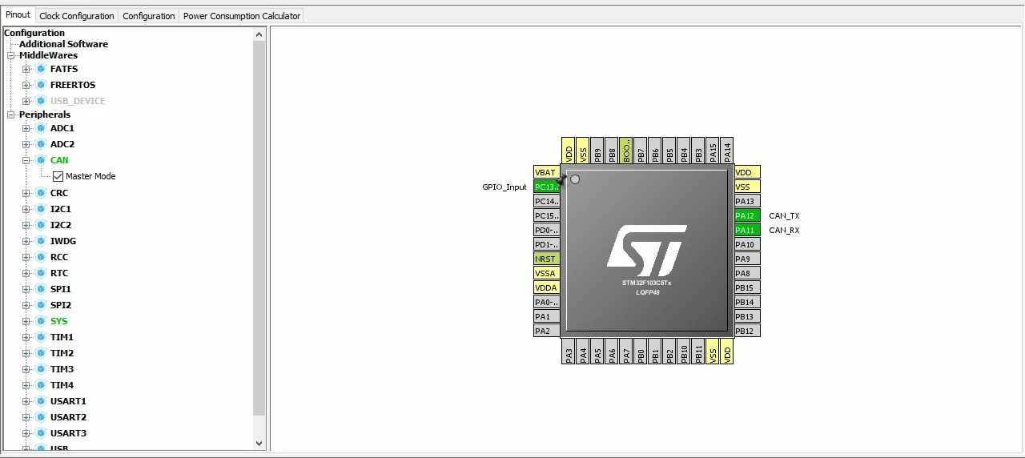Click the SYS peripheral icon
Image resolution: width=1025 pixels, height=458 pixels.
[x=40, y=321]
